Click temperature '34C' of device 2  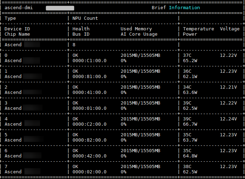(x=187, y=87)
